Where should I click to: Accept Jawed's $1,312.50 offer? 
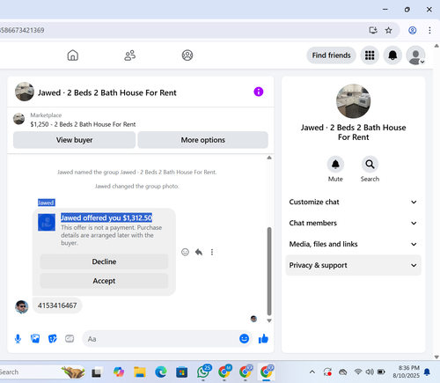(x=104, y=281)
